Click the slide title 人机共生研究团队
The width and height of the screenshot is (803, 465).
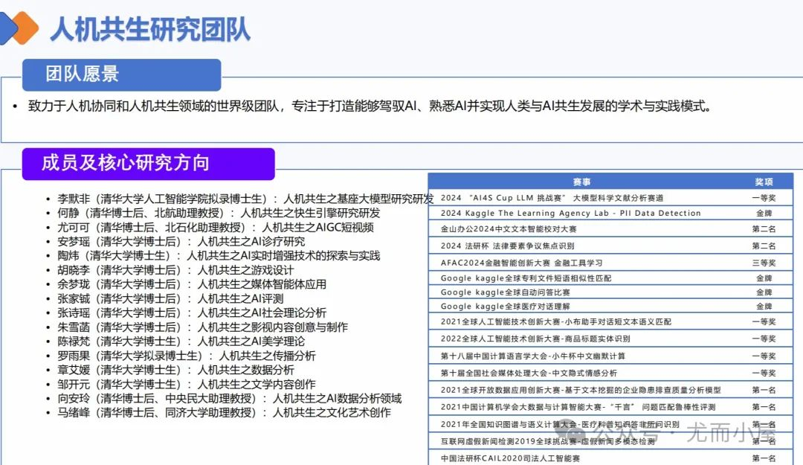click(x=150, y=29)
